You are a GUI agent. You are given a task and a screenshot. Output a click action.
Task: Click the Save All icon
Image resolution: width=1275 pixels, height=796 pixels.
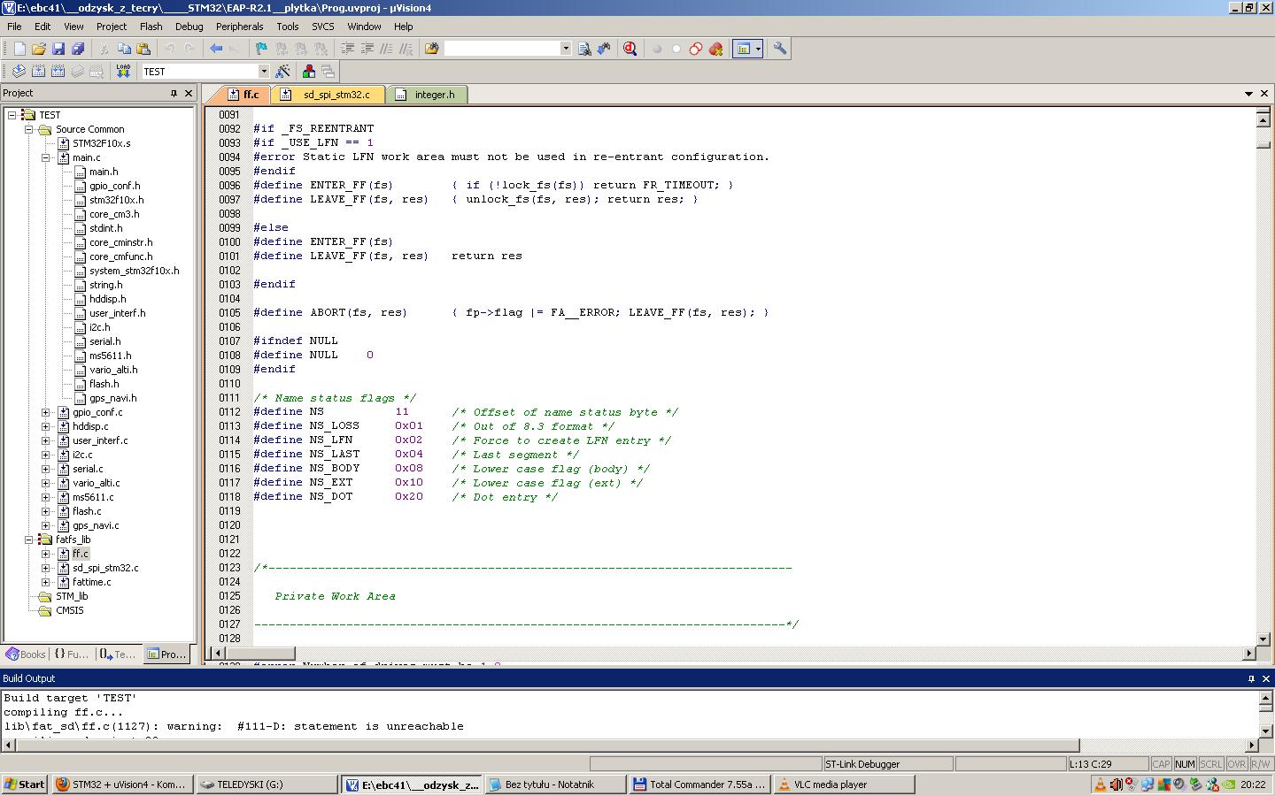click(x=78, y=49)
